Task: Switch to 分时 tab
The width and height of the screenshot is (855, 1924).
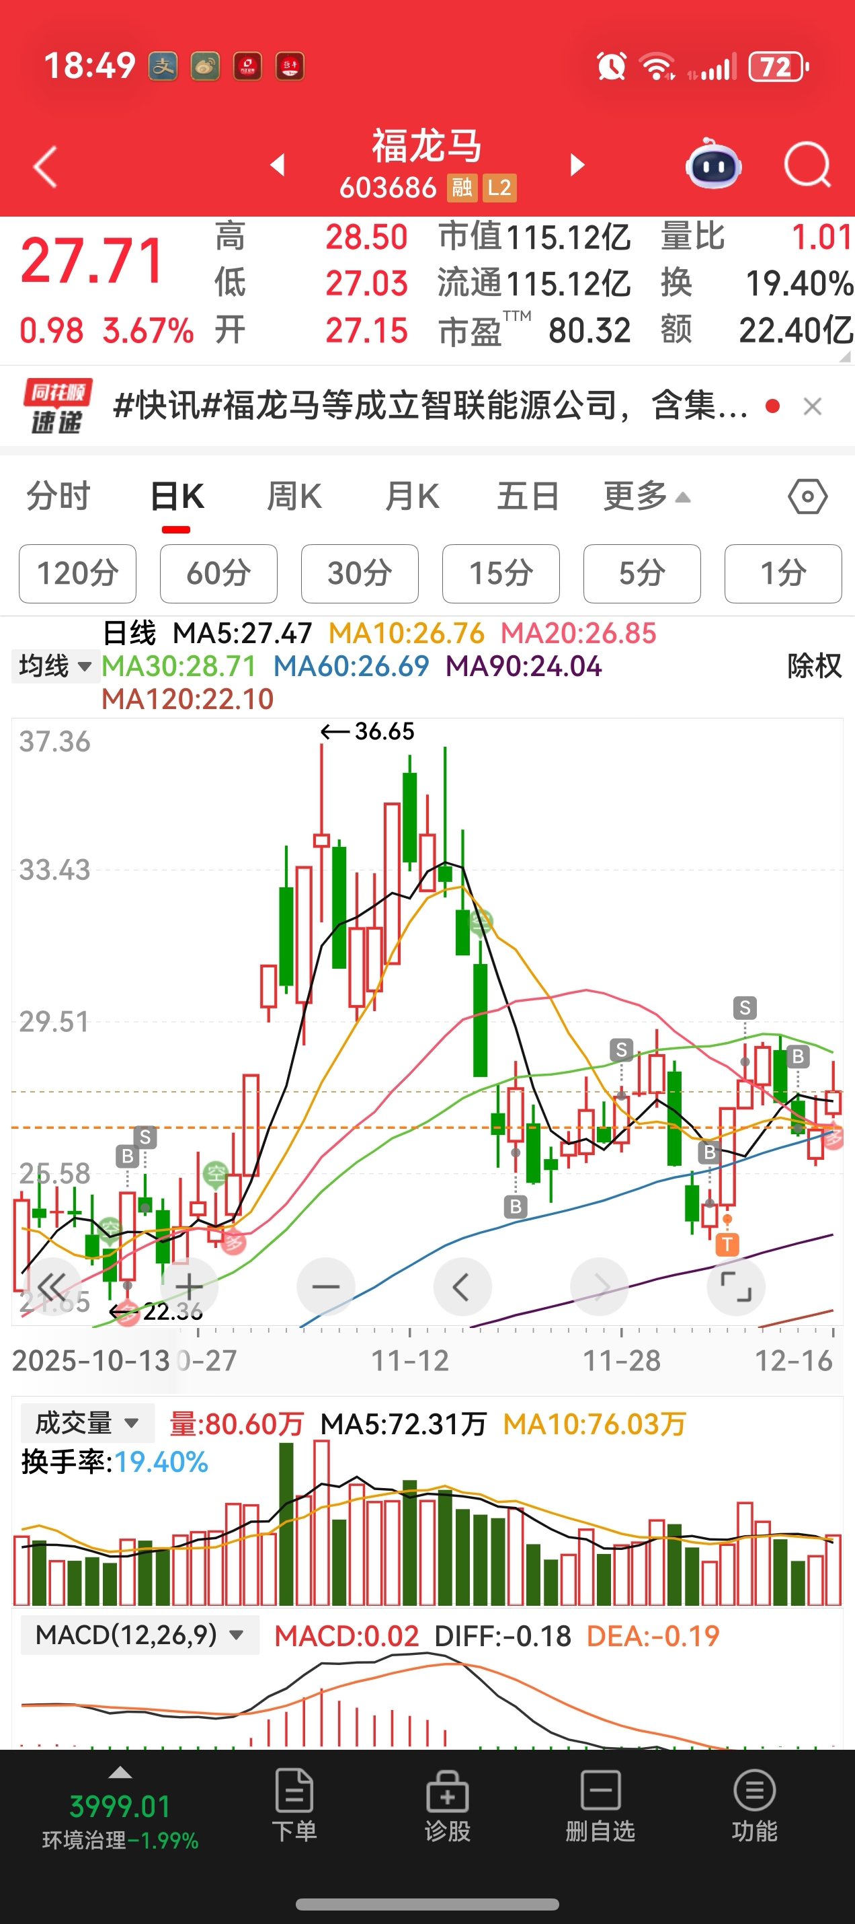Action: tap(58, 496)
